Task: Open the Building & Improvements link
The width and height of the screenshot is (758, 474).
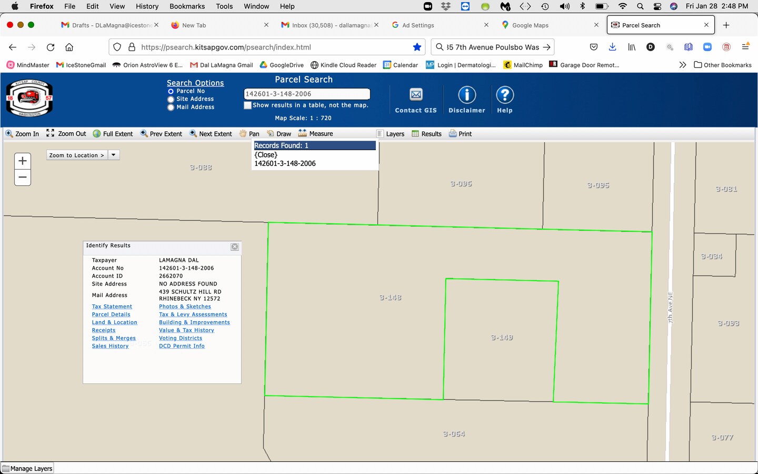Action: pos(194,322)
